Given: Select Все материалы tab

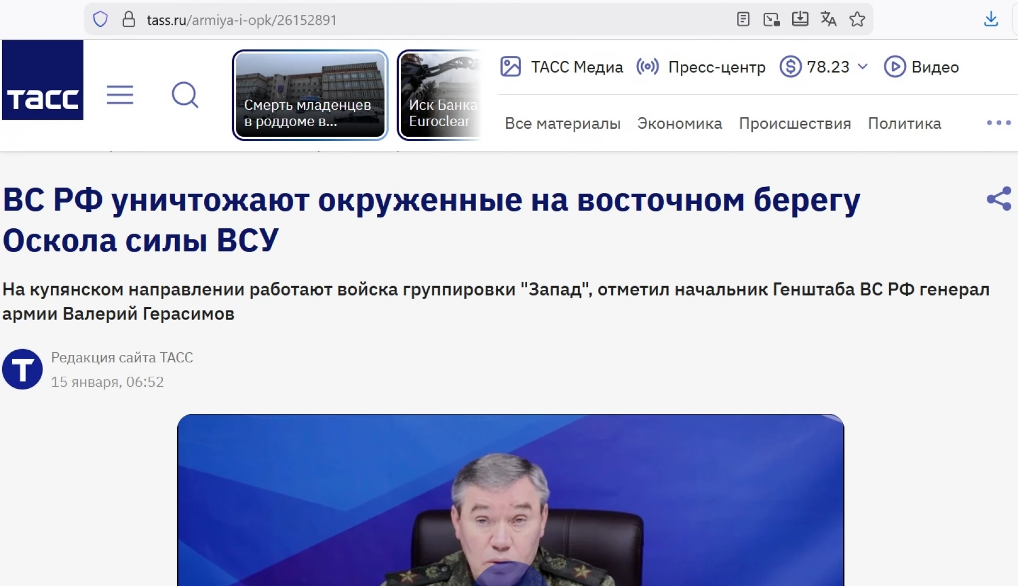Looking at the screenshot, I should (x=563, y=123).
